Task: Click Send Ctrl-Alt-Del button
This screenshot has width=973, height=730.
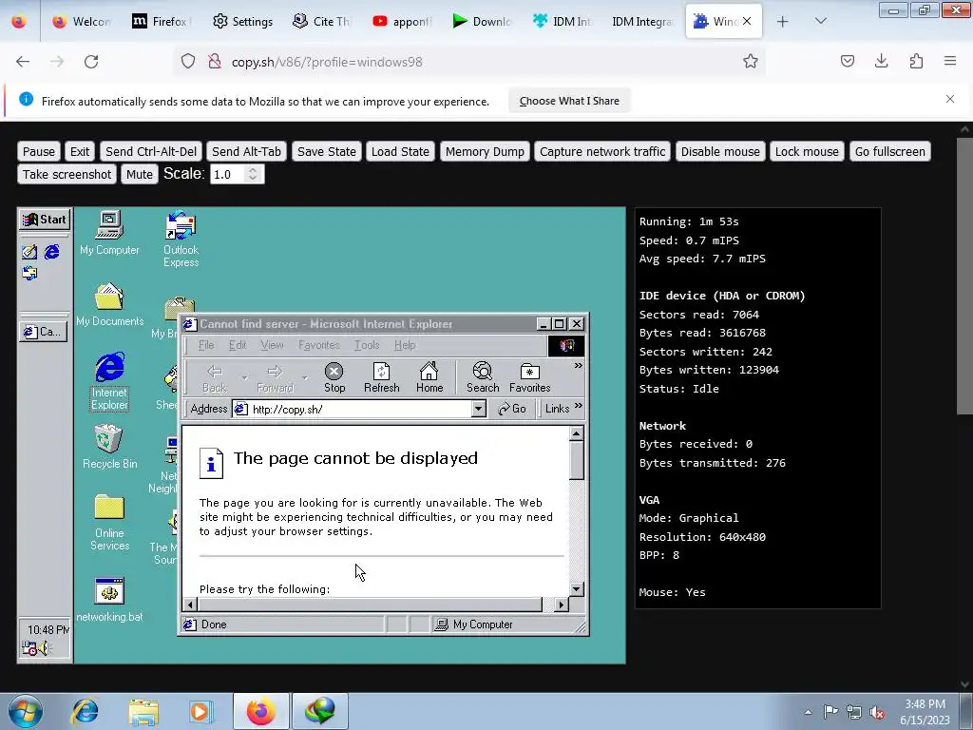Action: pos(151,151)
